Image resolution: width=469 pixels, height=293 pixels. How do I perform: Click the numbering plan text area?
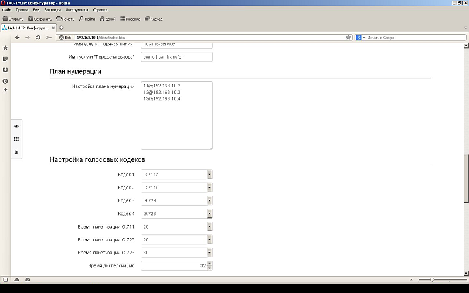177,115
